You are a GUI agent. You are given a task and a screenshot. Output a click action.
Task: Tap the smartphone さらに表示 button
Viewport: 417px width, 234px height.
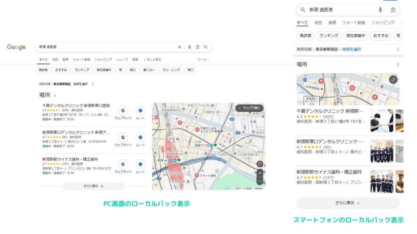(x=348, y=203)
